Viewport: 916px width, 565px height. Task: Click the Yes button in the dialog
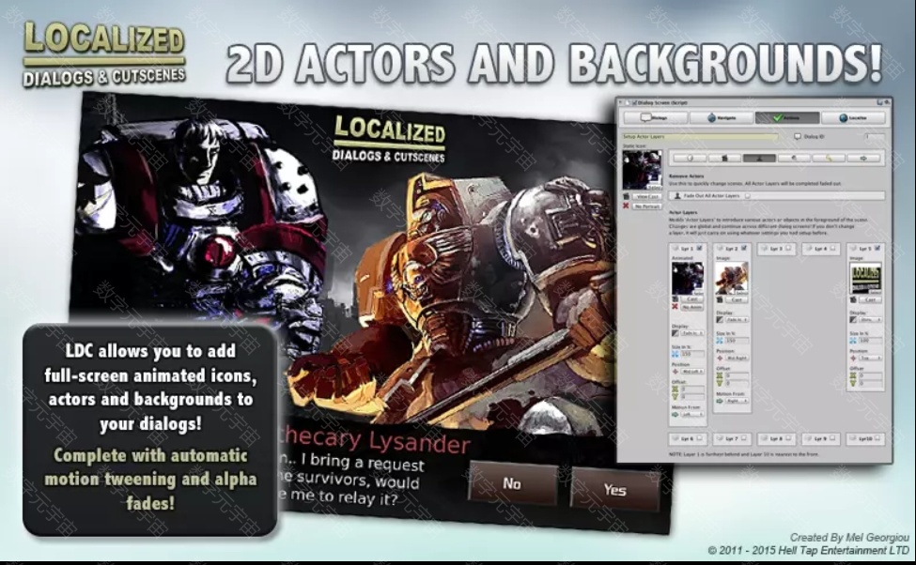click(615, 489)
